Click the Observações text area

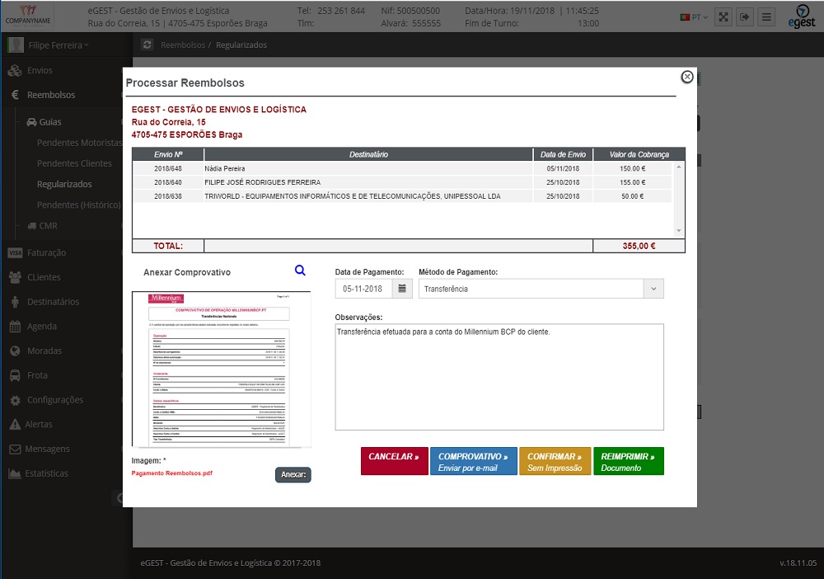click(499, 376)
